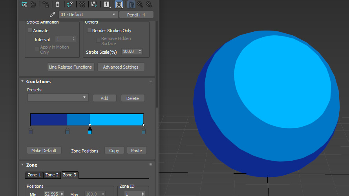Click the Make Material Copy icon

point(70,4)
